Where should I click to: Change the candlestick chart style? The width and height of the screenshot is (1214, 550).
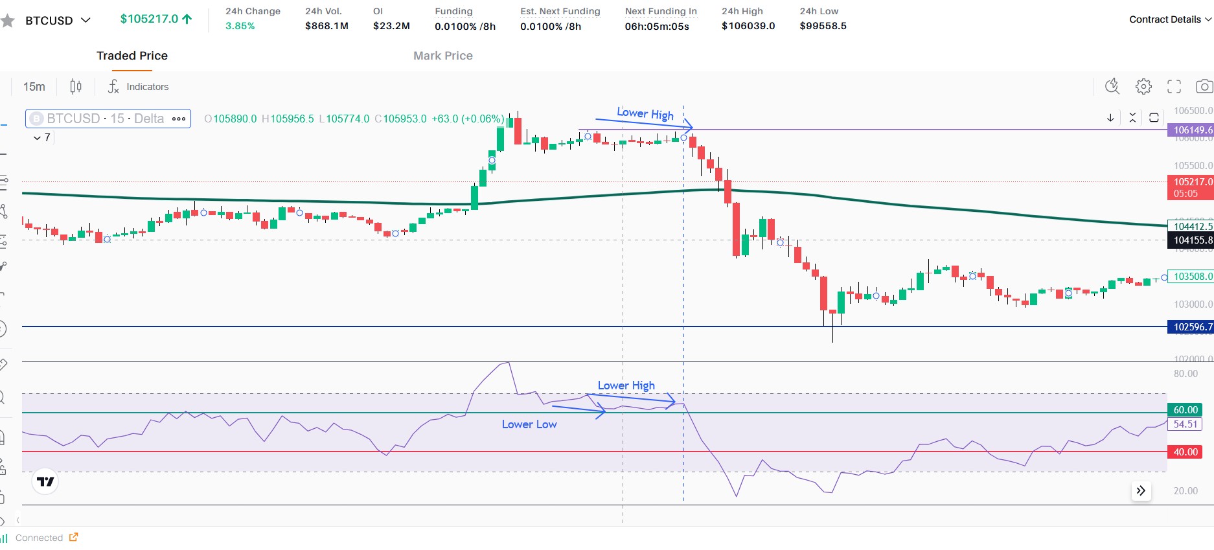[x=76, y=87]
